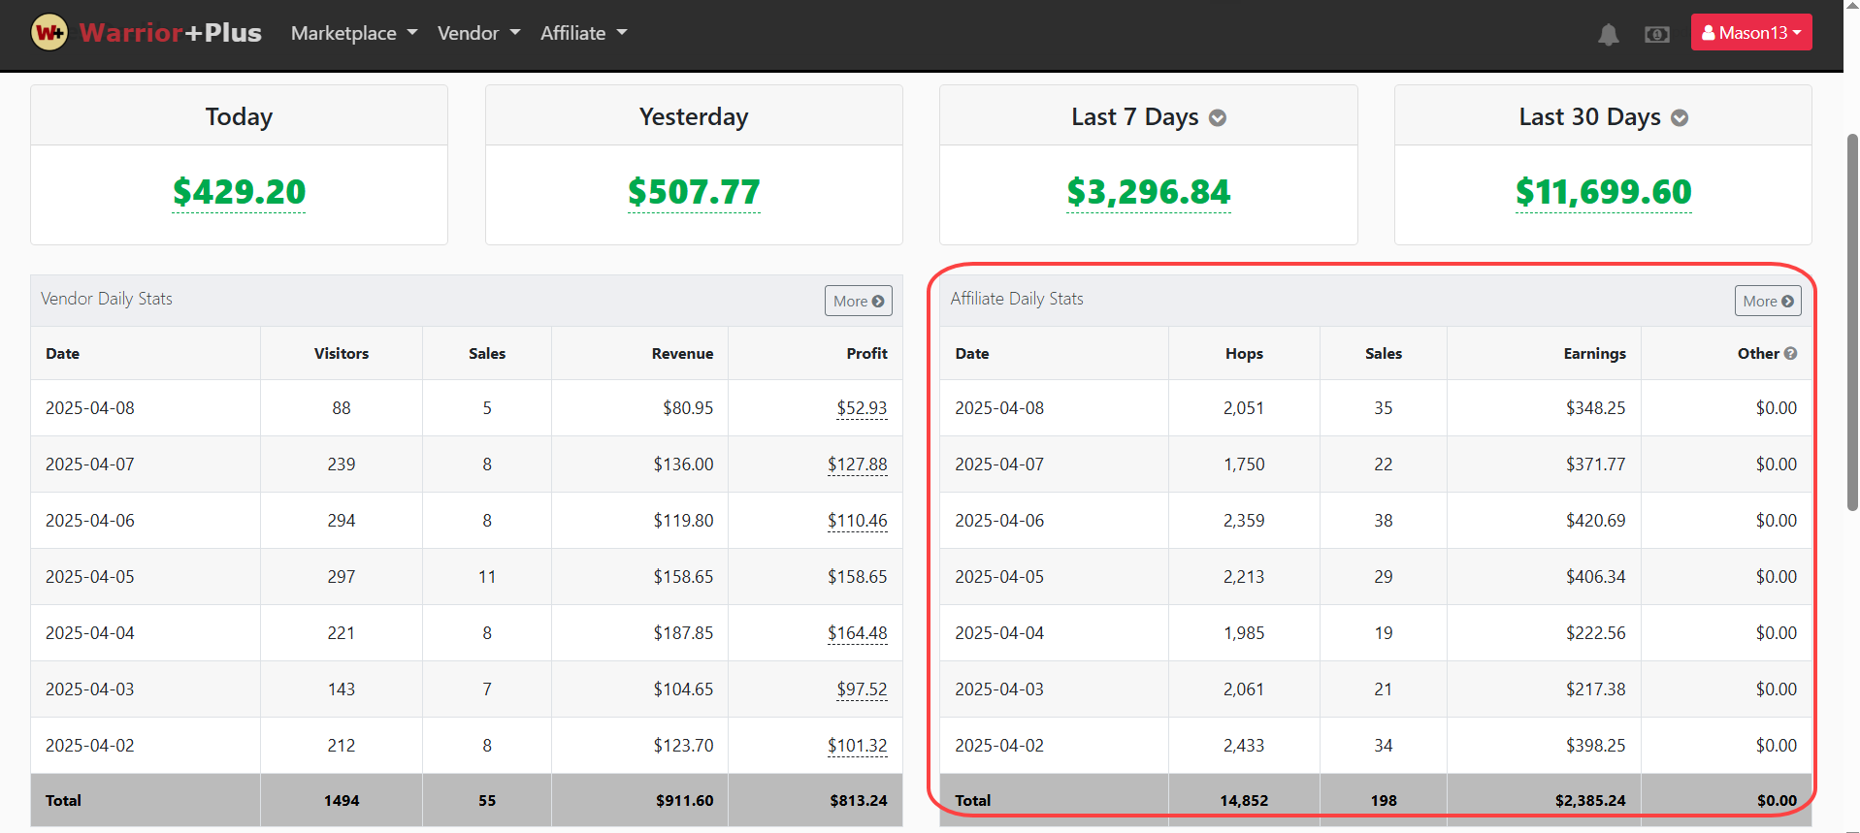The image size is (1860, 833).
Task: Click affiliate hops value 2,051
Action: 1244,408
